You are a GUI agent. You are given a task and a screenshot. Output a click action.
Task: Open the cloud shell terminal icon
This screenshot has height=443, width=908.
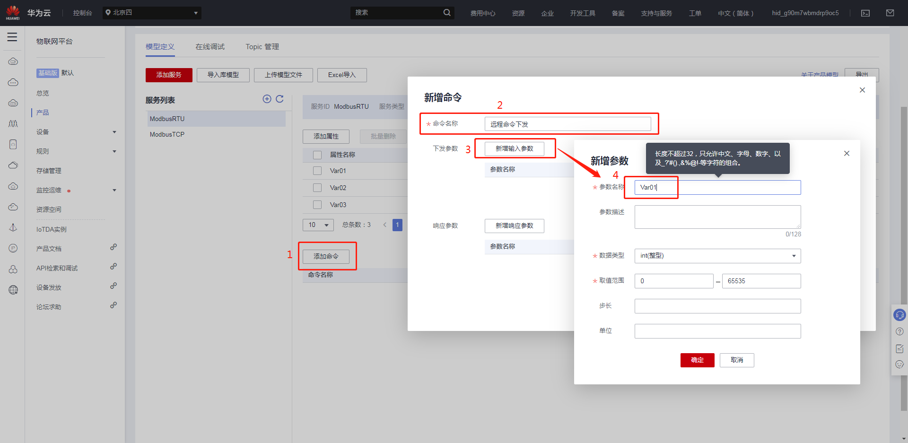point(865,13)
